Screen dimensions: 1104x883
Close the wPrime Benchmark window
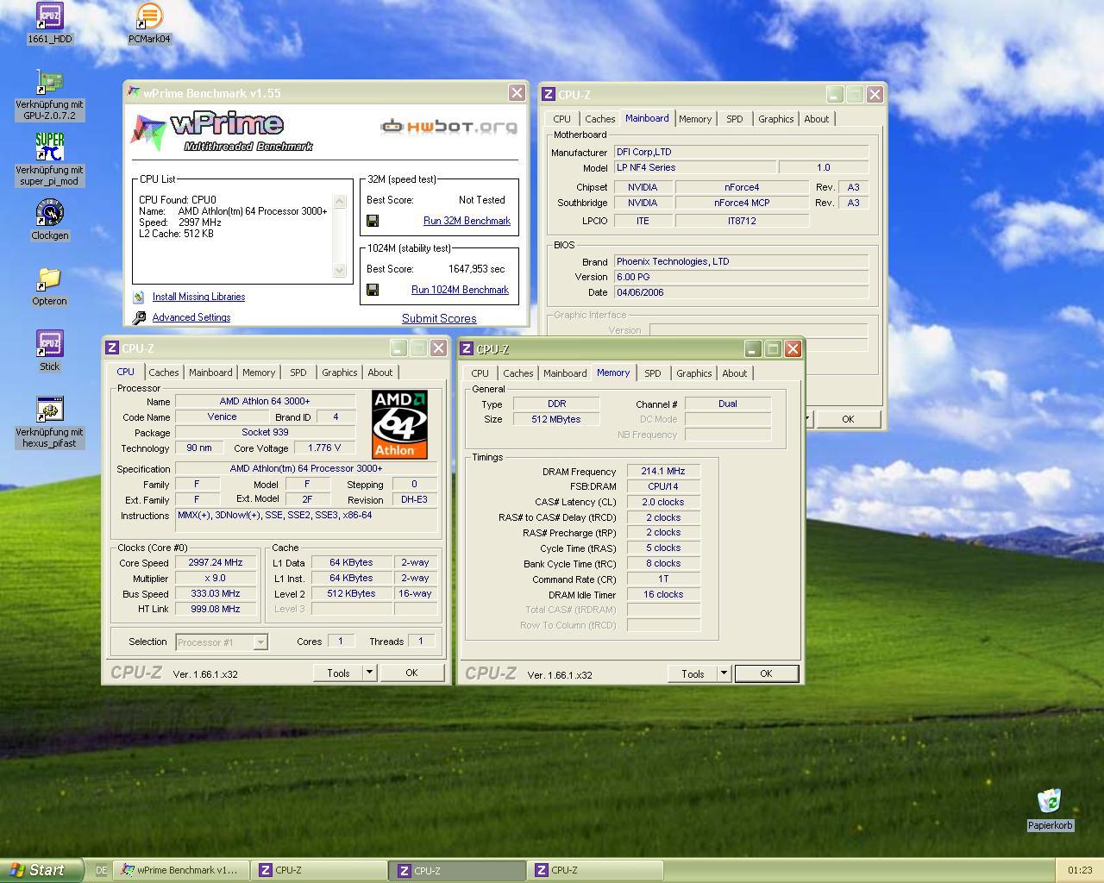click(x=517, y=92)
